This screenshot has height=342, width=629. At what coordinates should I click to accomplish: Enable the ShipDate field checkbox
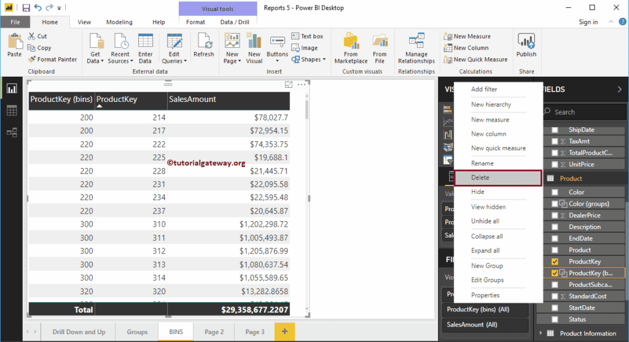point(555,130)
